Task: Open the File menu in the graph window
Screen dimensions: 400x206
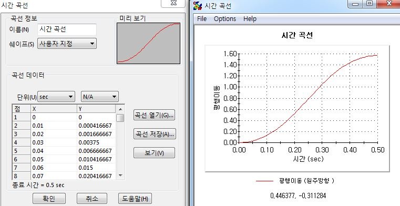Action: click(202, 18)
